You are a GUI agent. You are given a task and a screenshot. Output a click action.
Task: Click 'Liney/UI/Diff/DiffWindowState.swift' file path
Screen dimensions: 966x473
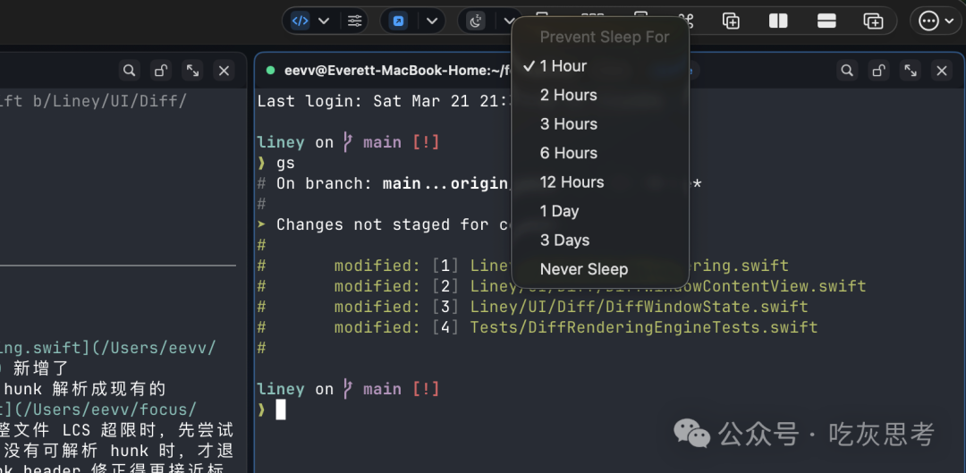[x=639, y=307]
